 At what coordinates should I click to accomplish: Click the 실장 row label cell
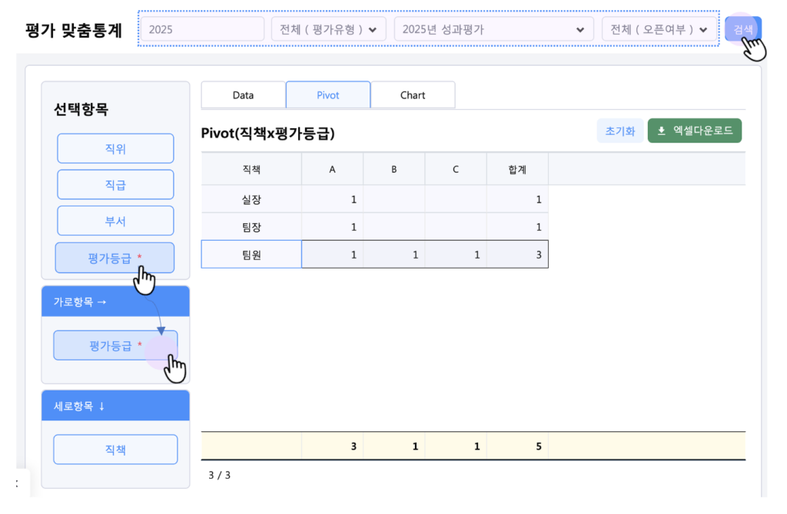coord(251,199)
